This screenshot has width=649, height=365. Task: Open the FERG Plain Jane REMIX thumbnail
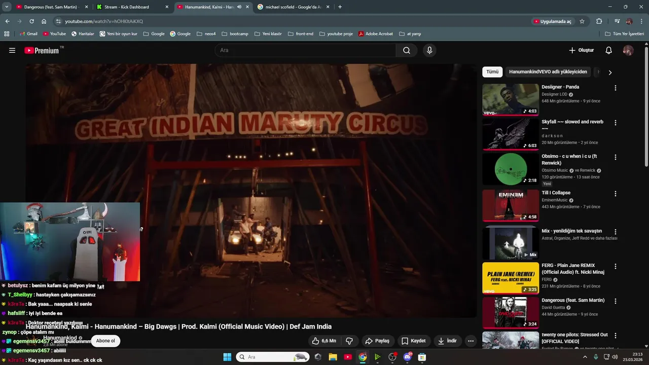pos(511,278)
